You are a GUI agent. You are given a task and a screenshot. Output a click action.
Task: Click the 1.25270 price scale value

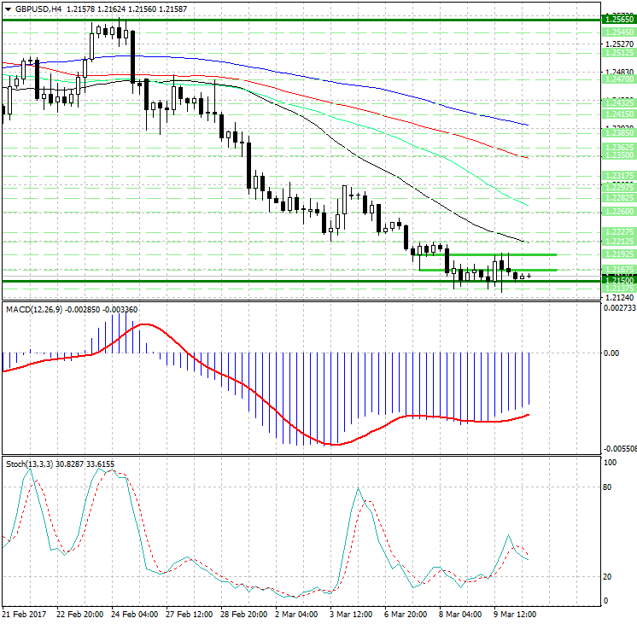pyautogui.click(x=619, y=44)
